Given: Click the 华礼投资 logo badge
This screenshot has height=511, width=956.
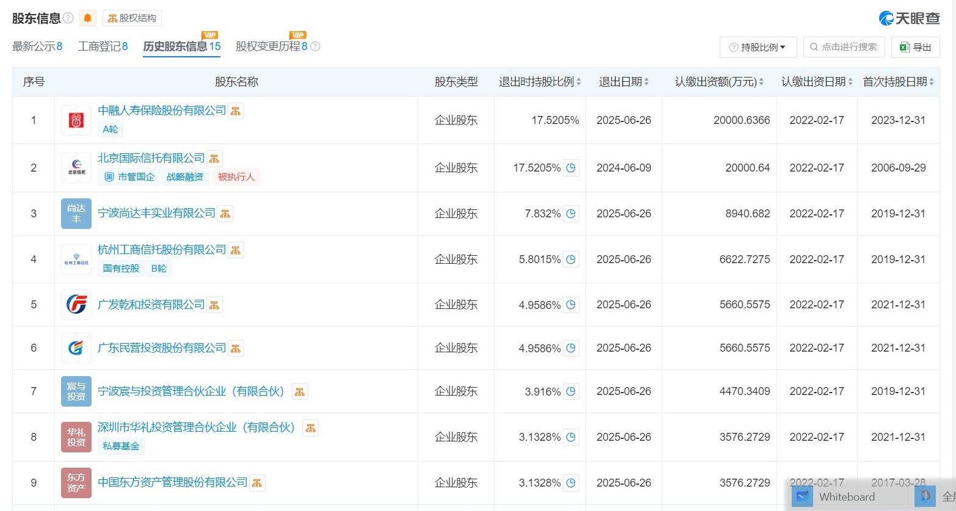Looking at the screenshot, I should 76,437.
